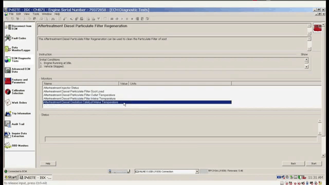The width and height of the screenshot is (329, 185).
Task: Go to Features and Parameters
Action: click(x=16, y=81)
